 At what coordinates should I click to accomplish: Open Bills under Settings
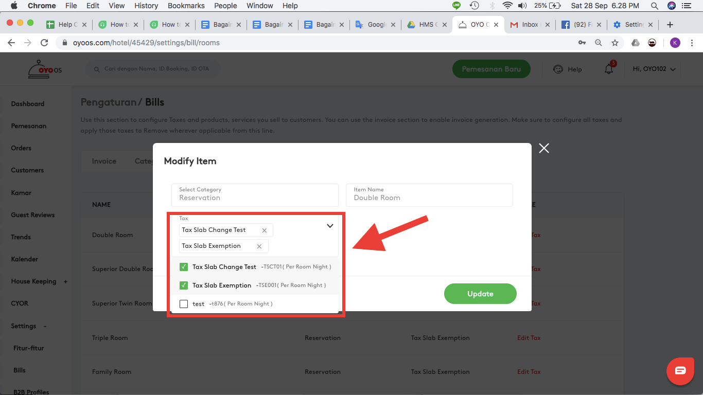click(20, 370)
